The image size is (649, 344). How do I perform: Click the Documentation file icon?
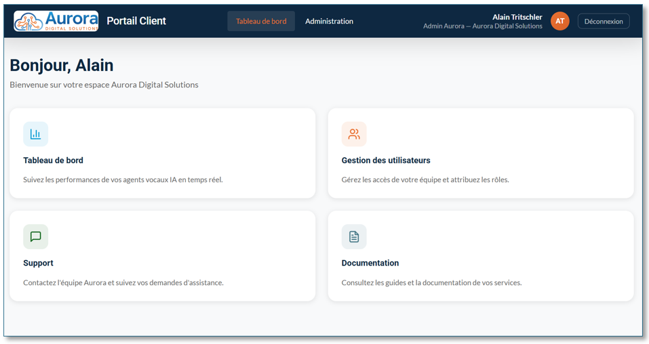pos(354,236)
